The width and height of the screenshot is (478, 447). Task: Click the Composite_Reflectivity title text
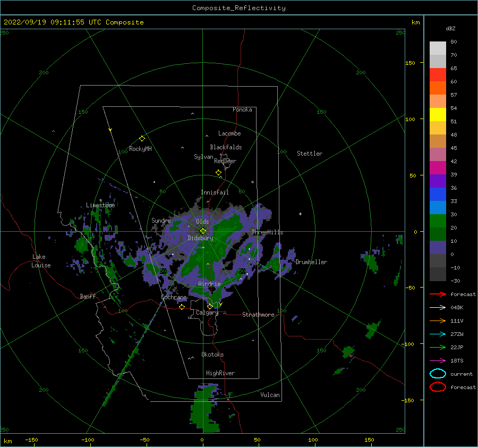tap(239, 8)
